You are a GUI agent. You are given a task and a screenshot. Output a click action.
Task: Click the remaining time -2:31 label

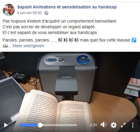(93, 125)
